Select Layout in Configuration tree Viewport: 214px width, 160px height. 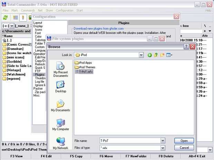38,23
